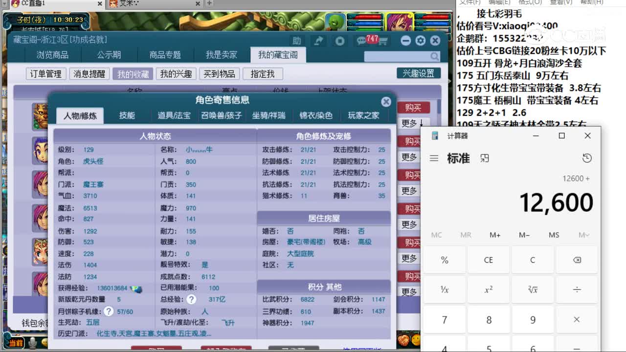This screenshot has width=626, height=352.
Task: Open the chat icon showing 747 messages
Action: 361,41
